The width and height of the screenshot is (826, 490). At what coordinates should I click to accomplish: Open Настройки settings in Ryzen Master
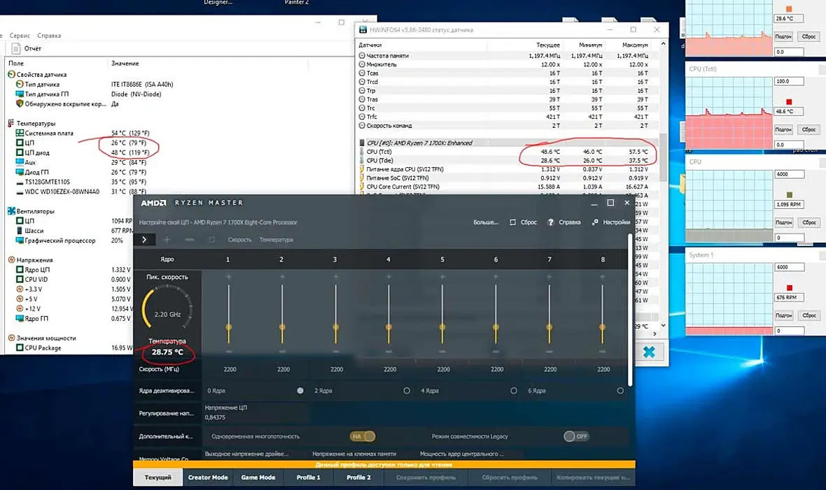click(611, 222)
